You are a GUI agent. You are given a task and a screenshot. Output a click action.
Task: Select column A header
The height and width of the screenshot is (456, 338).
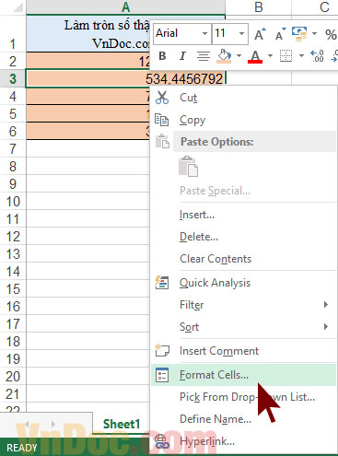(x=125, y=7)
